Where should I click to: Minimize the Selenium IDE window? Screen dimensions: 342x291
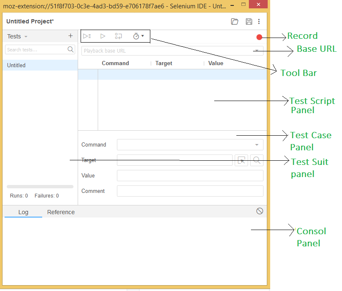point(232,5)
